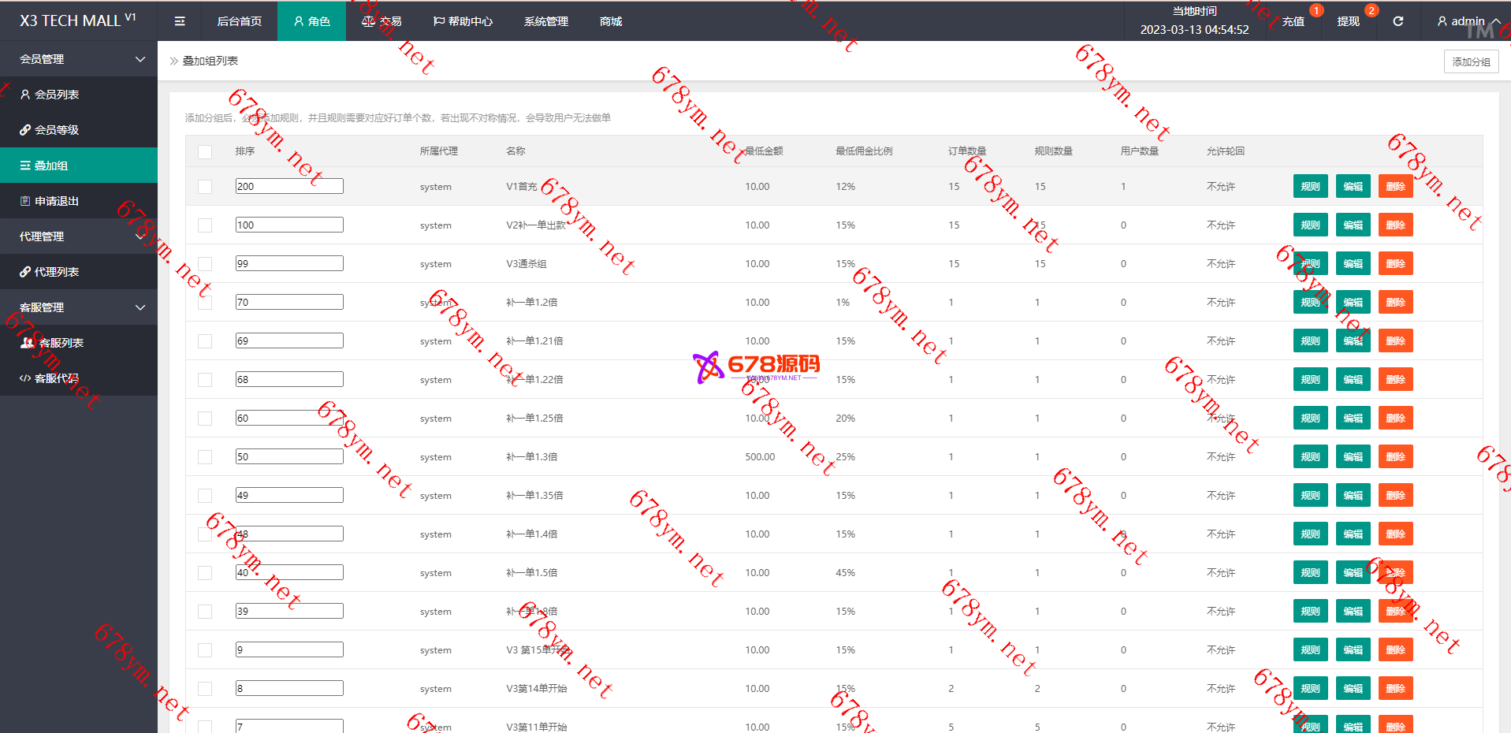Screen dimensions: 1511x733
Task: Toggle the select-all checkbox in table header
Action: pos(205,151)
